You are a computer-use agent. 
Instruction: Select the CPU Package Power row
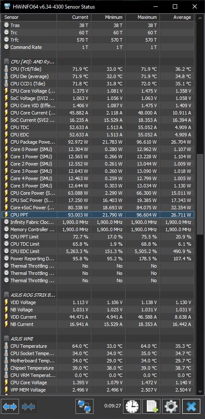tap(98, 142)
